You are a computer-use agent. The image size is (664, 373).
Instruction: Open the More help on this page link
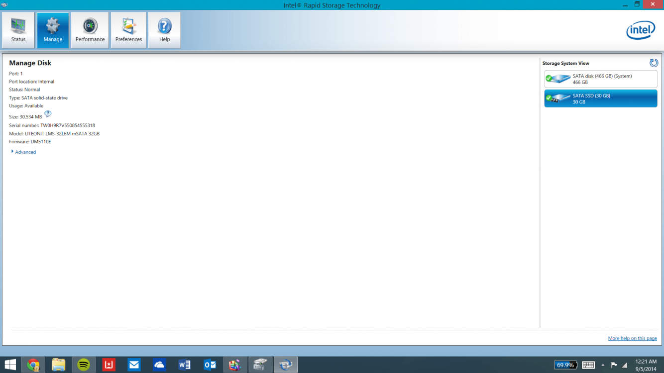pyautogui.click(x=632, y=338)
